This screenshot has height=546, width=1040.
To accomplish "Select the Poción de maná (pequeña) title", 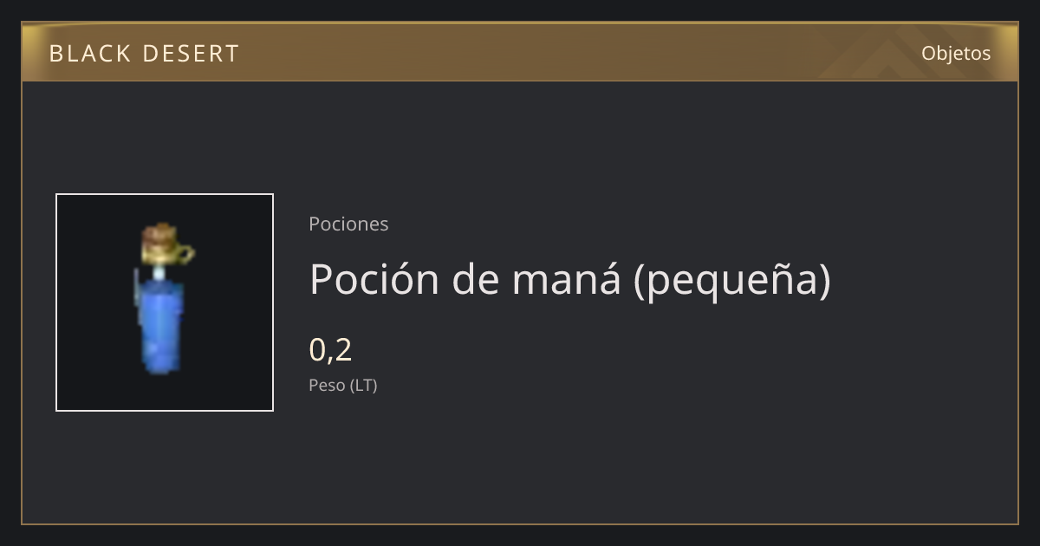I will click(x=569, y=280).
